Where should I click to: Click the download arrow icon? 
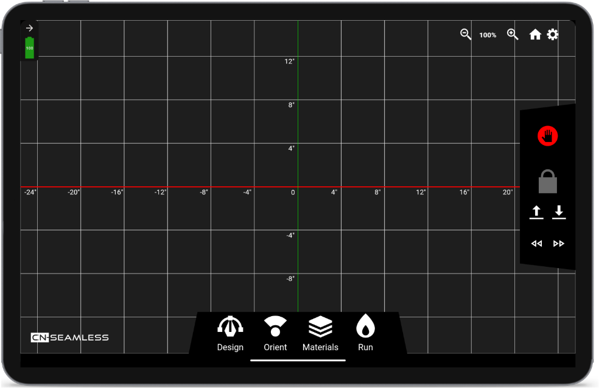559,212
